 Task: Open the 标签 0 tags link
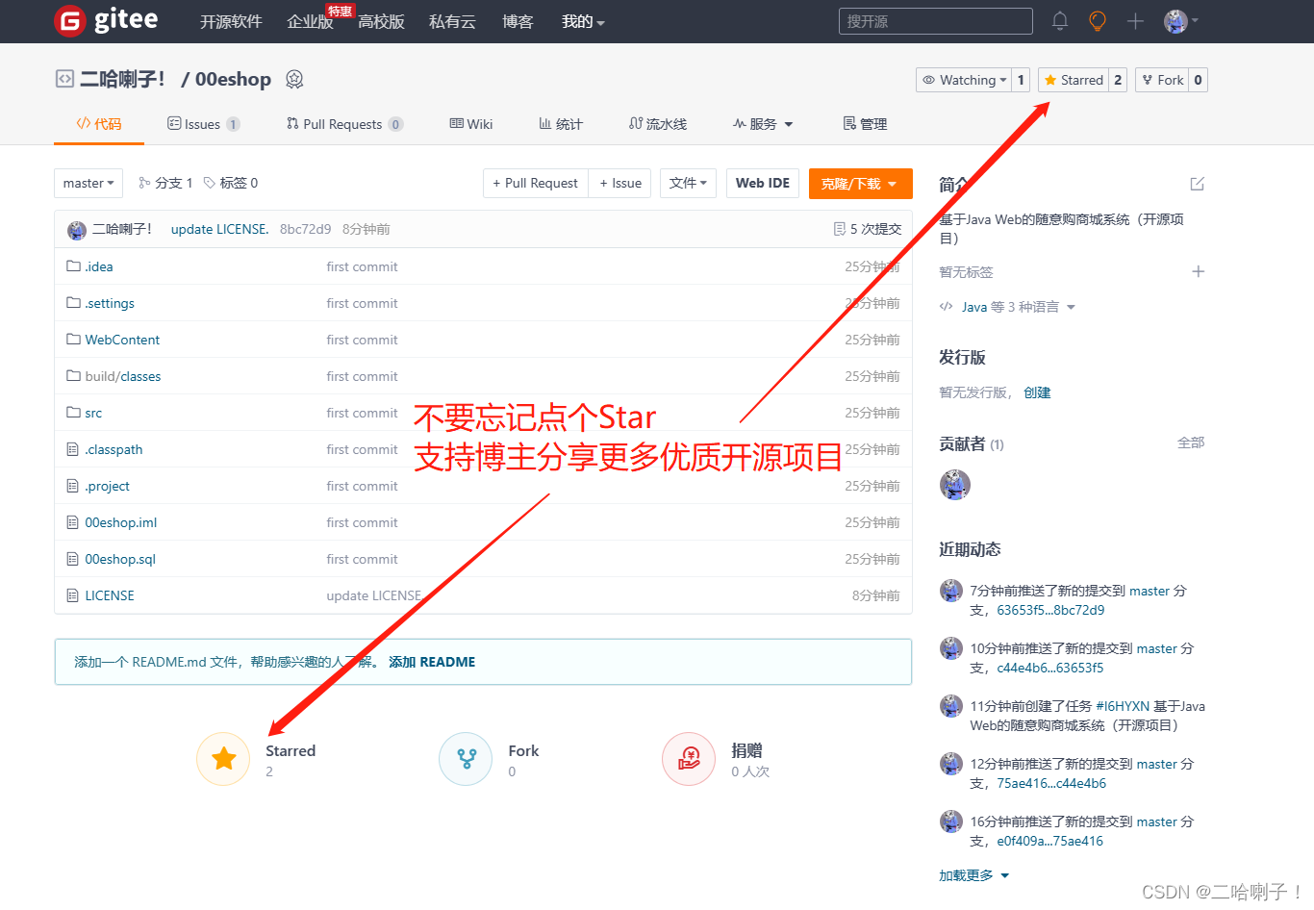(231, 183)
